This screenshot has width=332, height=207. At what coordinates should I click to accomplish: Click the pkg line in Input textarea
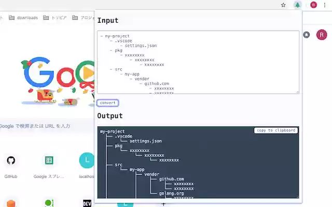click(x=119, y=50)
